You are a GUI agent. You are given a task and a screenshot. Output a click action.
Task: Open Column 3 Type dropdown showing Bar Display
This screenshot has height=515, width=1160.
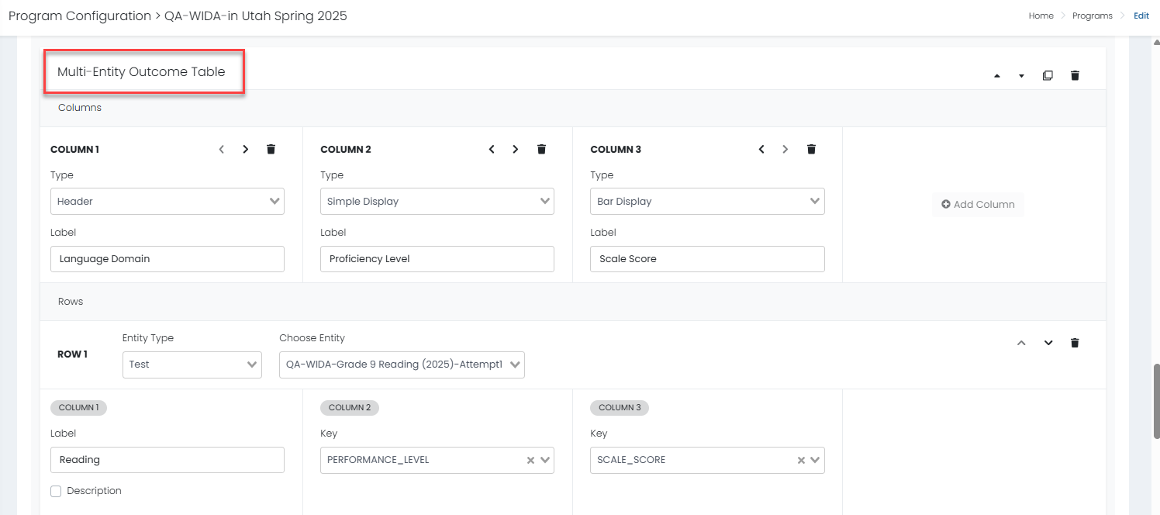[x=706, y=201]
